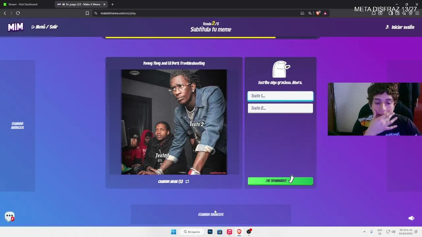
Task: Expand hidden system tray icons
Action: [x=364, y=232]
